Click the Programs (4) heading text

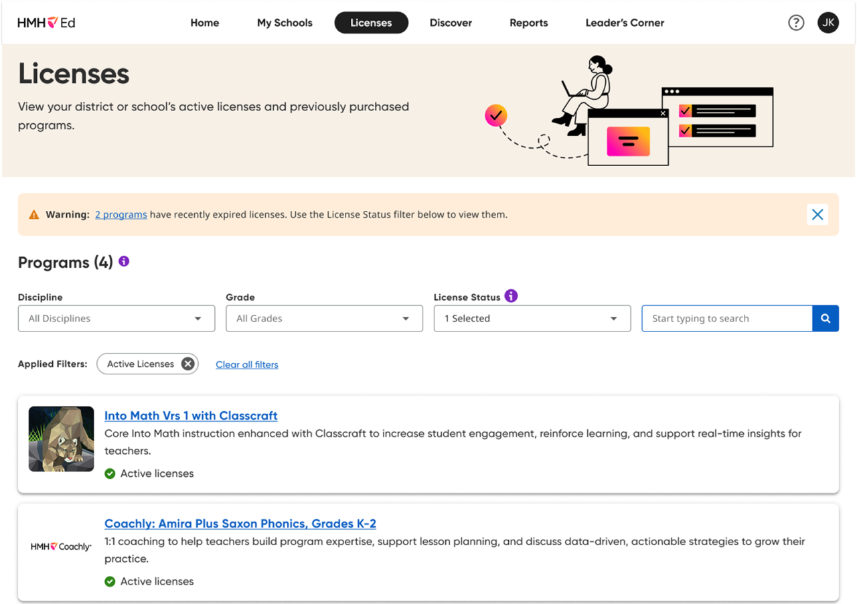(66, 262)
